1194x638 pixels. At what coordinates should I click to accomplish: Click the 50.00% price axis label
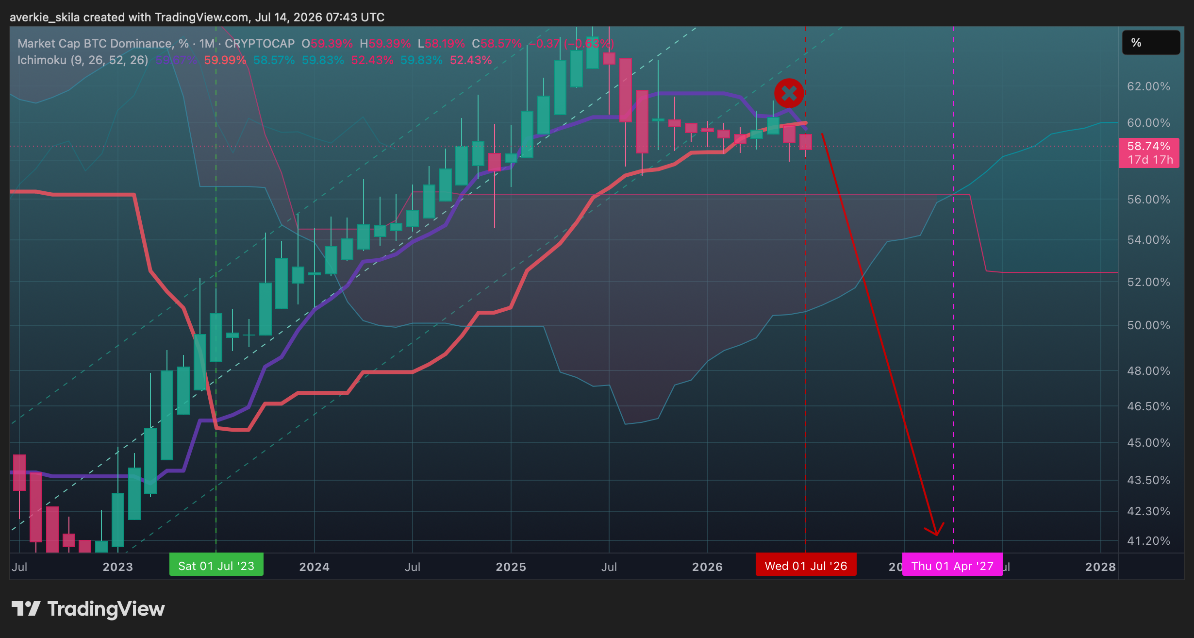click(1148, 325)
